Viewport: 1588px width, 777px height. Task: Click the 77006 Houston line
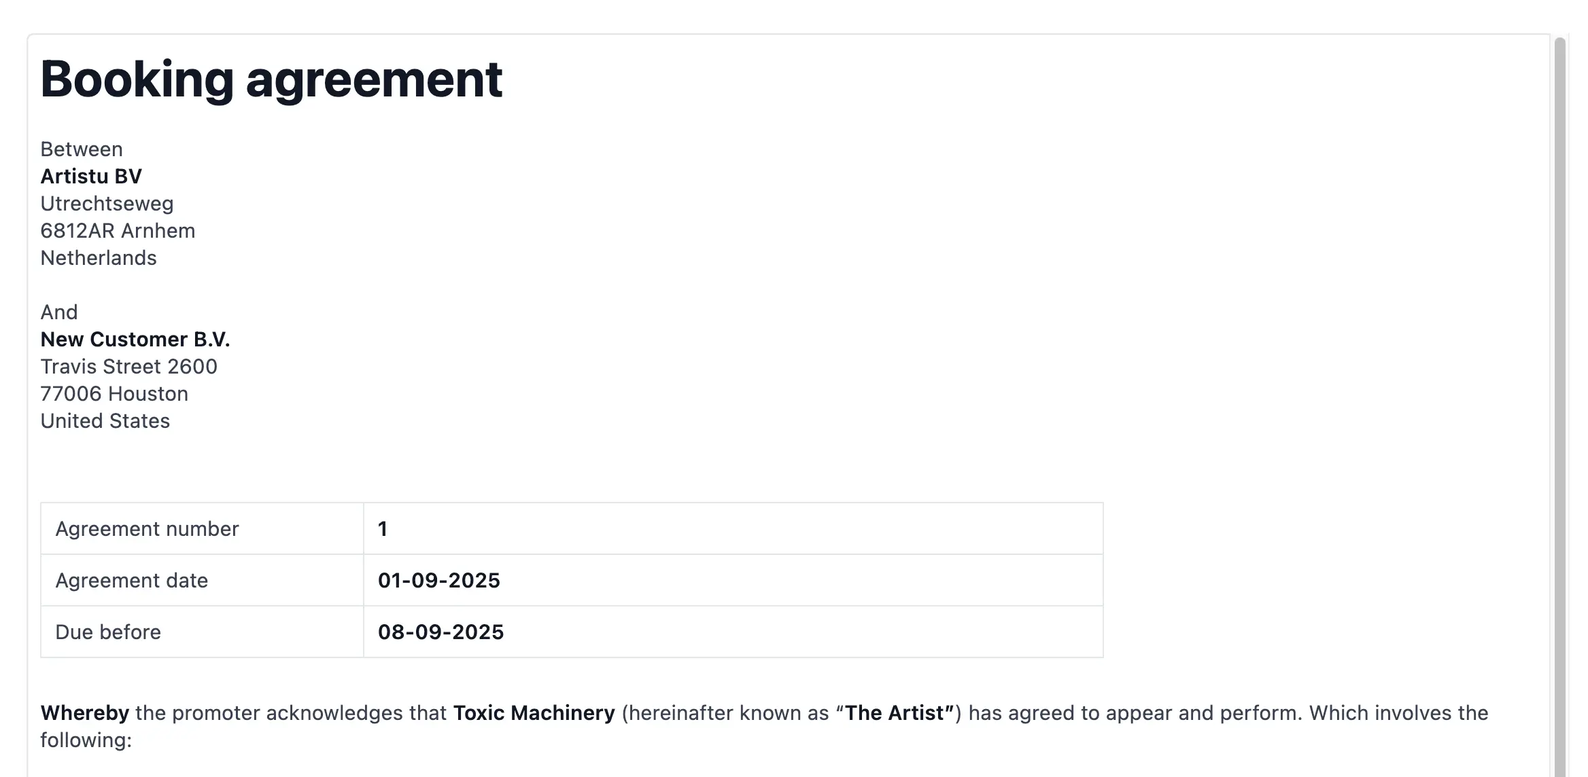(114, 394)
